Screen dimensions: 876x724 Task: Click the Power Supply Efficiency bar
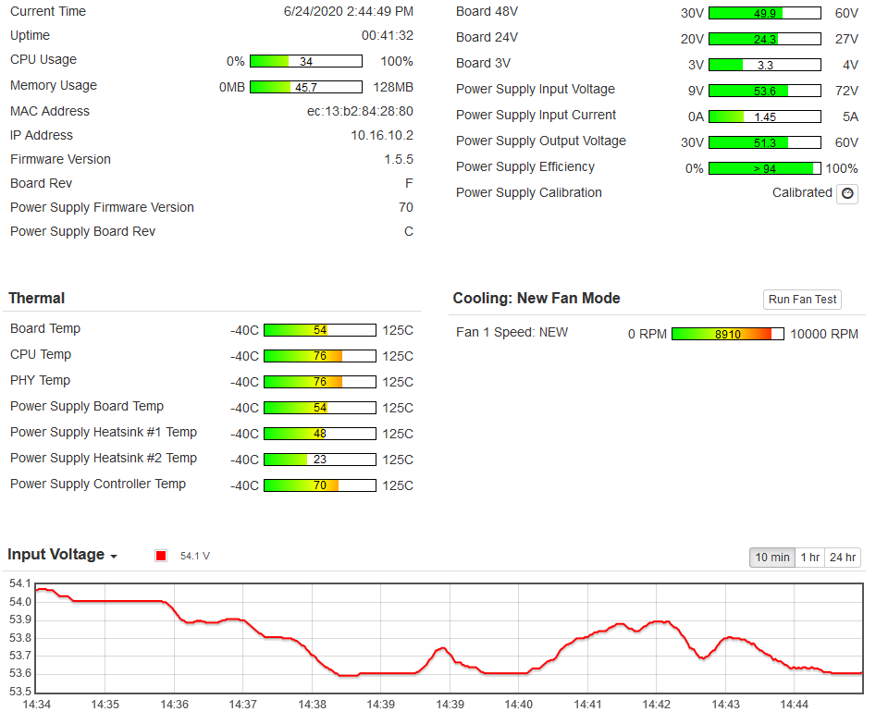pos(764,168)
